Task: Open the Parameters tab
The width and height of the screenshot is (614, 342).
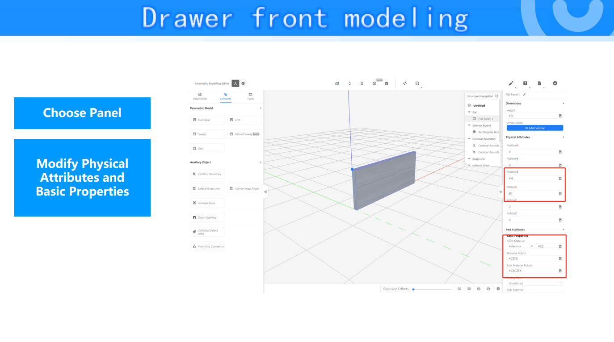Action: (x=200, y=96)
